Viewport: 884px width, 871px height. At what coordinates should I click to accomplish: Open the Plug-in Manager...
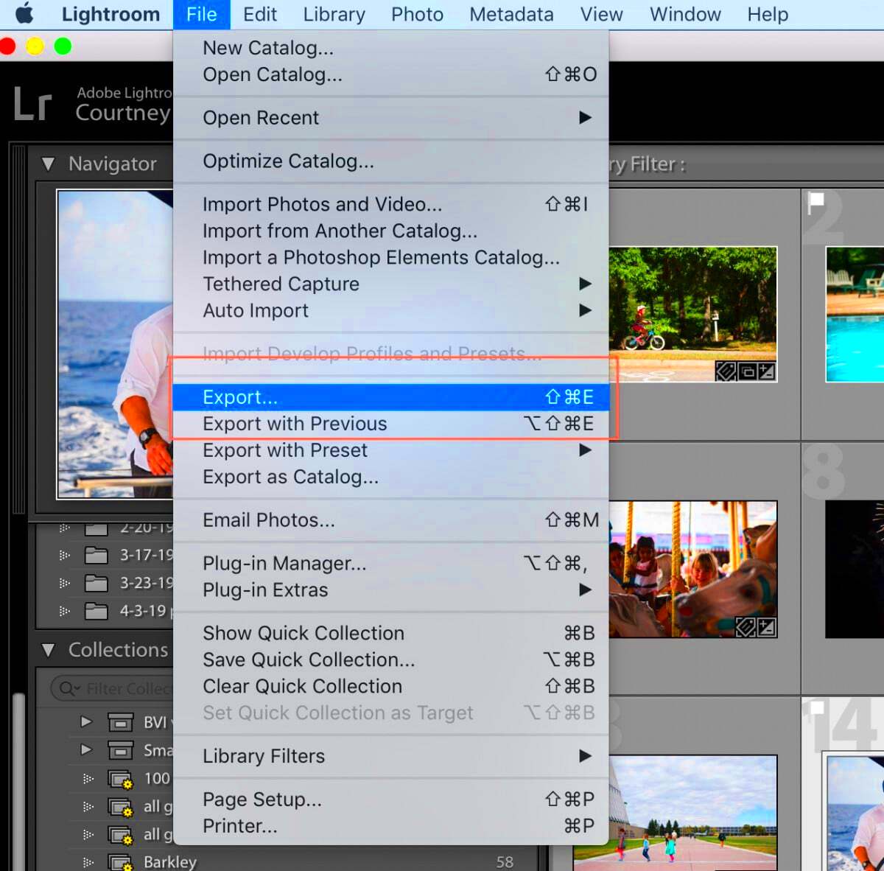click(391, 564)
